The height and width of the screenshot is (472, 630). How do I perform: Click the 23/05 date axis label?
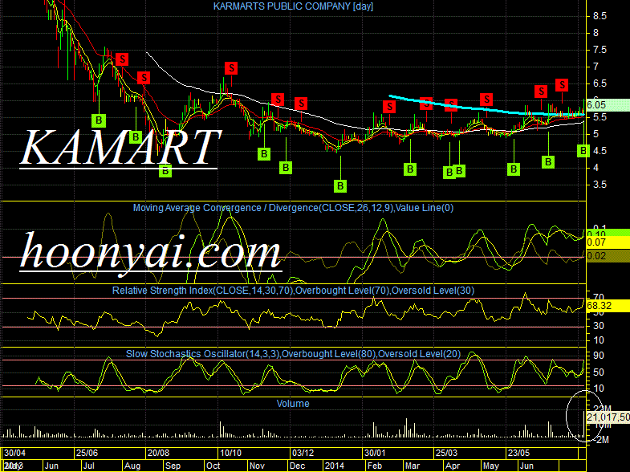[518, 453]
